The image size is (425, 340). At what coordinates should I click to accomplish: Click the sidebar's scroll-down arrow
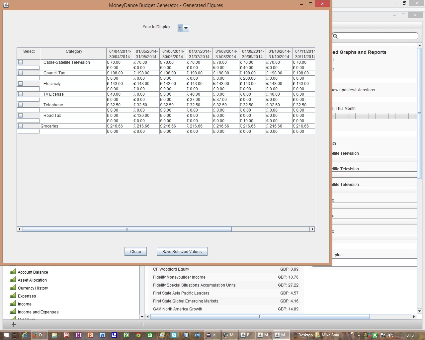click(x=142, y=317)
